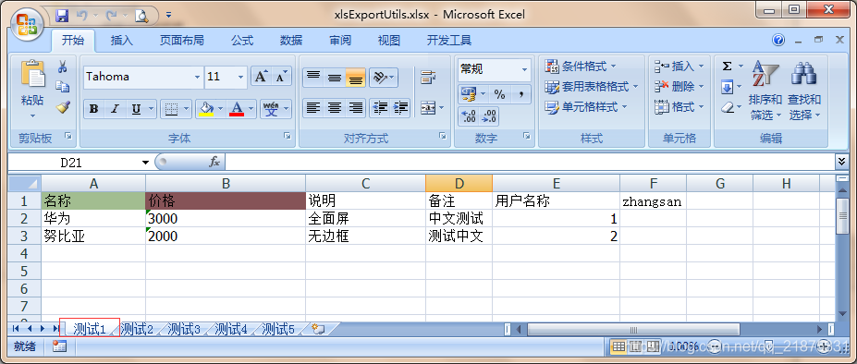Center text horizontally

(x=335, y=108)
